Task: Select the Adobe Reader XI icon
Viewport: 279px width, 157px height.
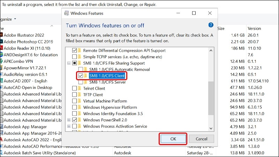Action: point(1,48)
